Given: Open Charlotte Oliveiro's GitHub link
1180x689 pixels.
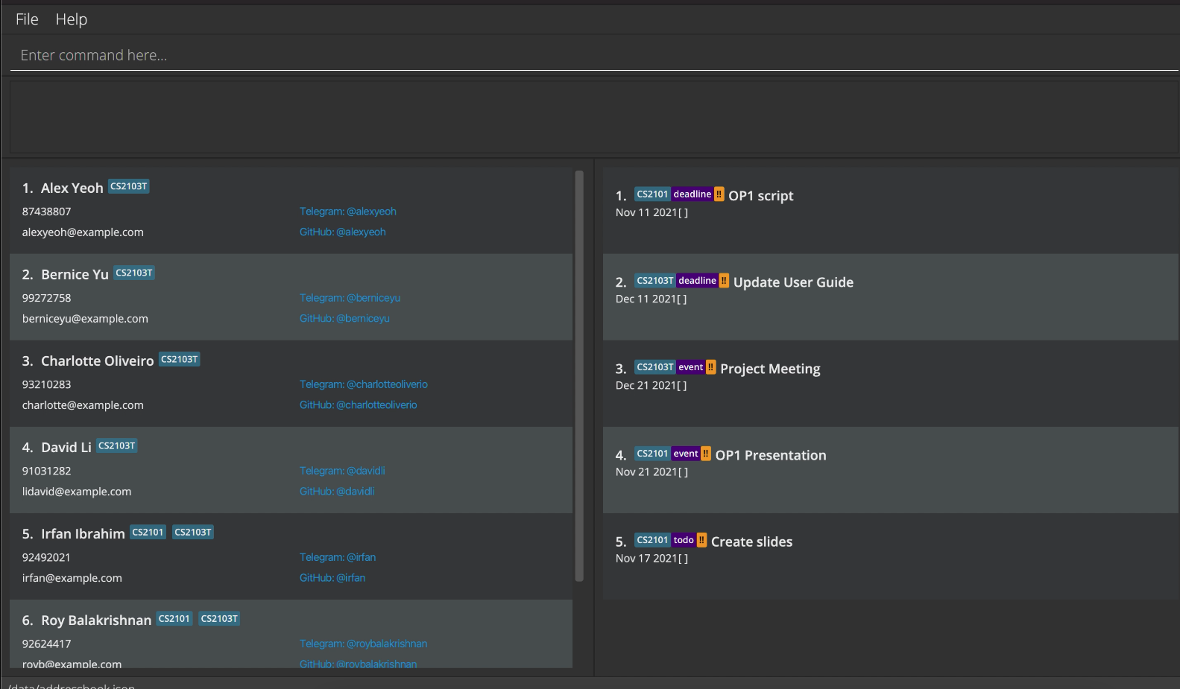Looking at the screenshot, I should click(359, 404).
